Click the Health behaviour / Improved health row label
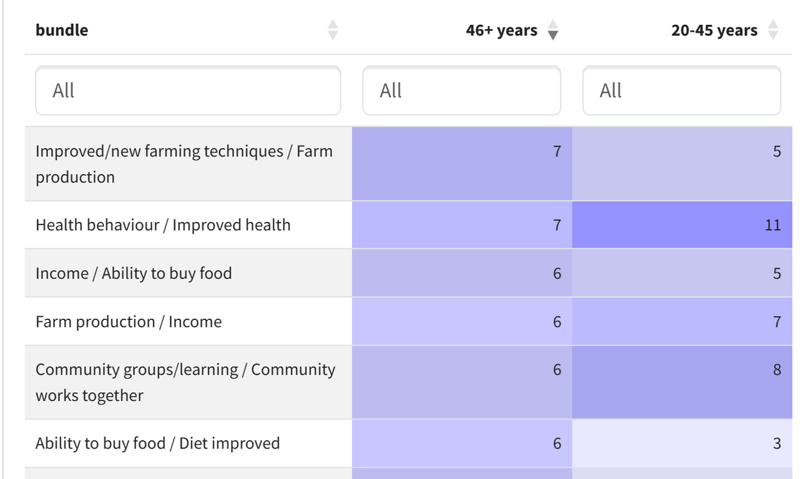The image size is (802, 479). click(x=163, y=225)
